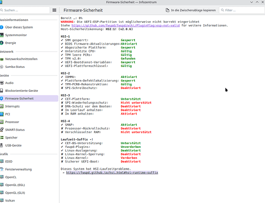This screenshot has height=203, width=265.
Task: Click the CET-Plattform row label
Action: coord(78,99)
